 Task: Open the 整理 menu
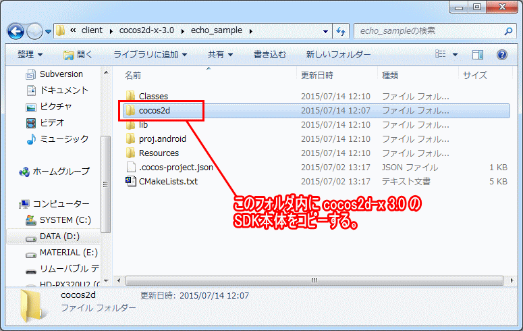click(30, 54)
